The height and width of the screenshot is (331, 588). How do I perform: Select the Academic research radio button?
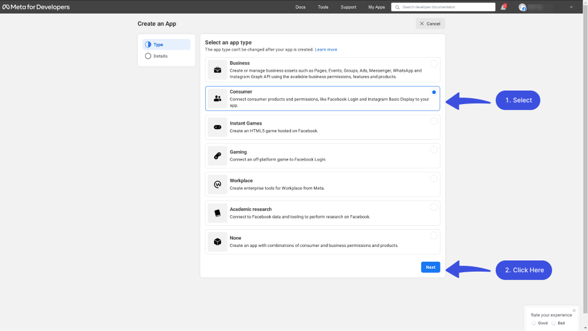pos(433,208)
